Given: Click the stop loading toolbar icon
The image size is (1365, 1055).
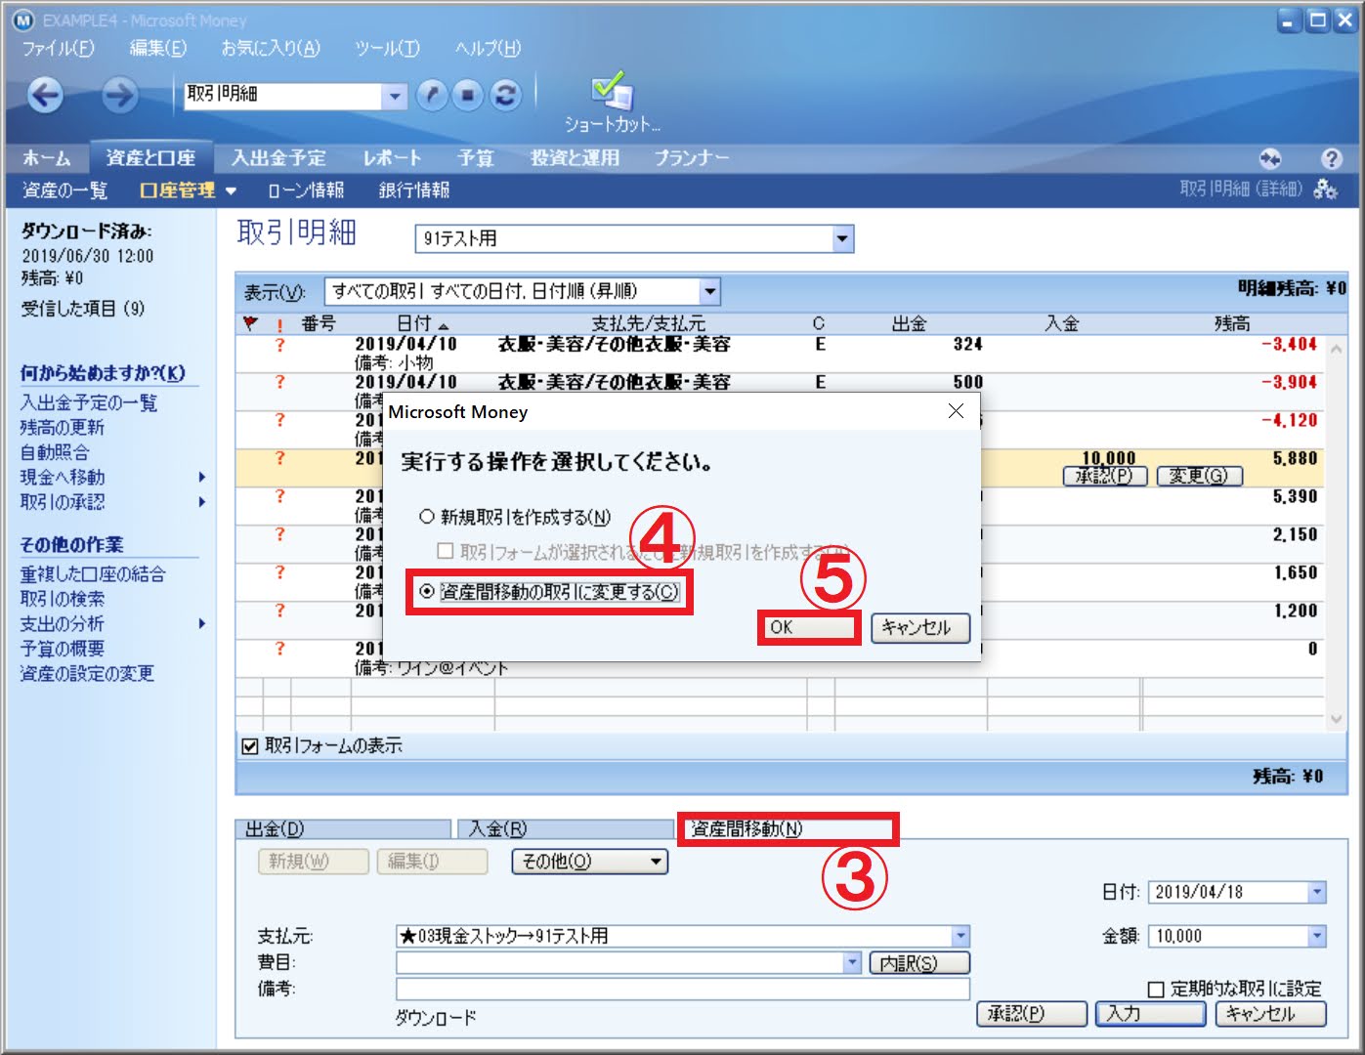Looking at the screenshot, I should click(x=468, y=95).
